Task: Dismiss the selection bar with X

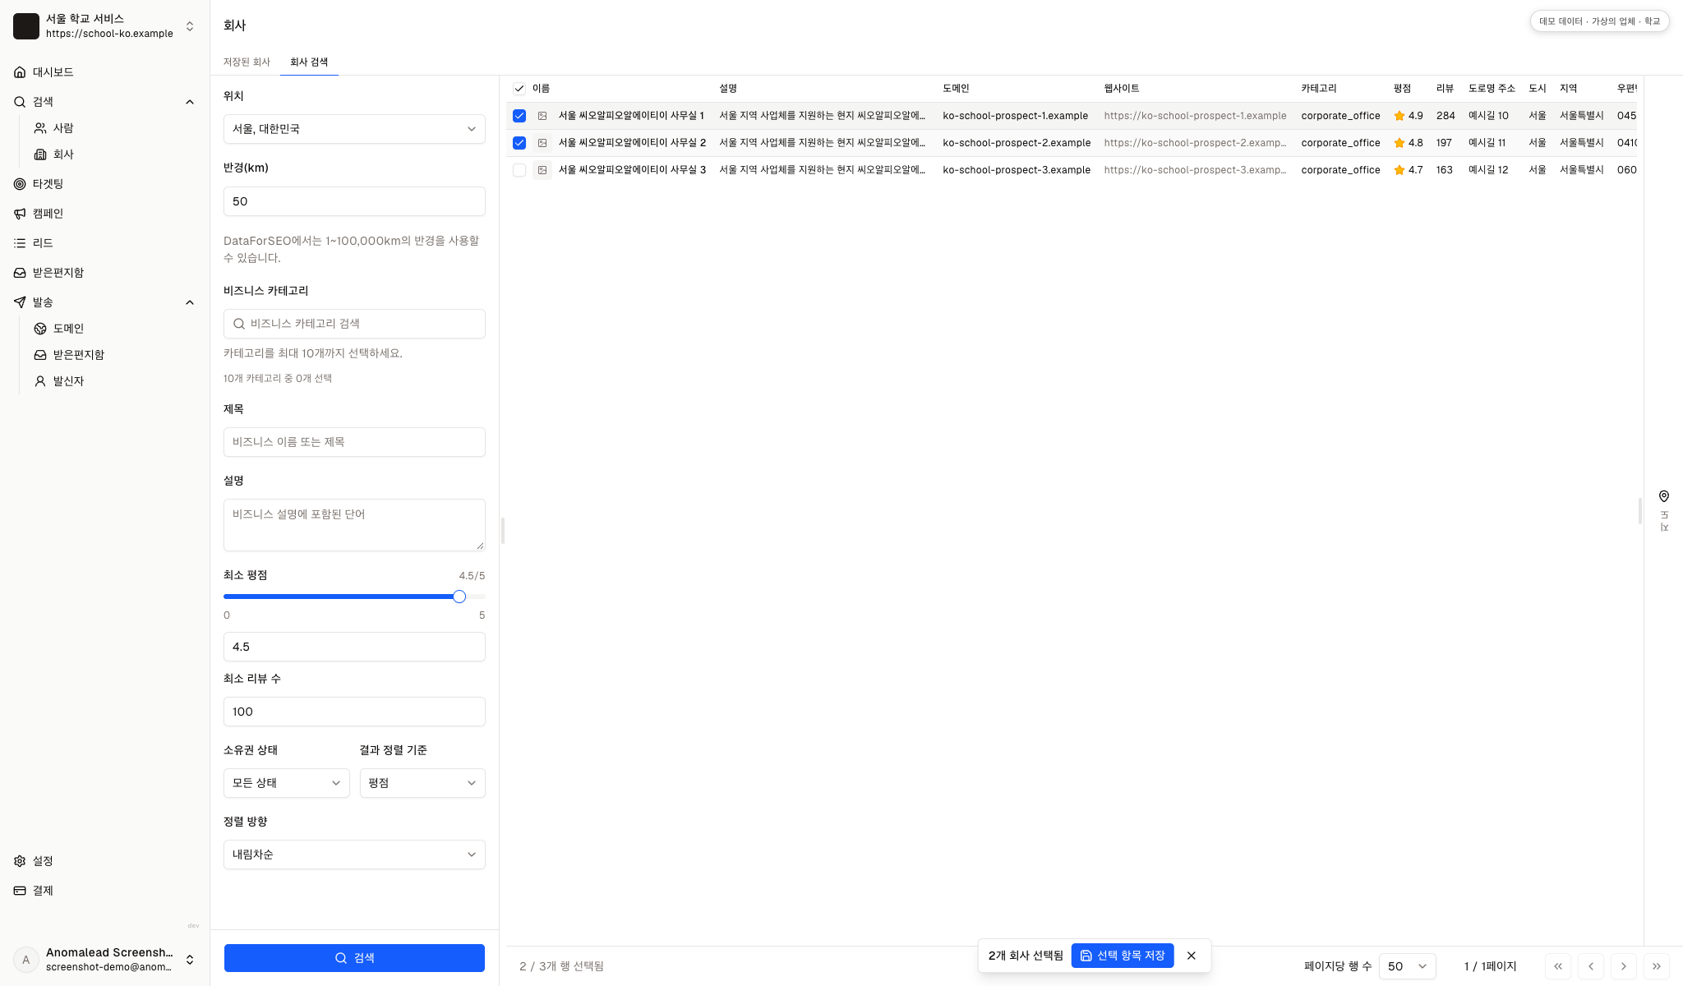Action: tap(1192, 956)
